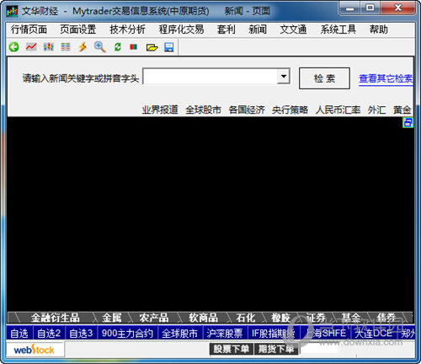Viewport: 421px width, 364px height.
Task: Click the print icon above black panel
Action: point(408,122)
